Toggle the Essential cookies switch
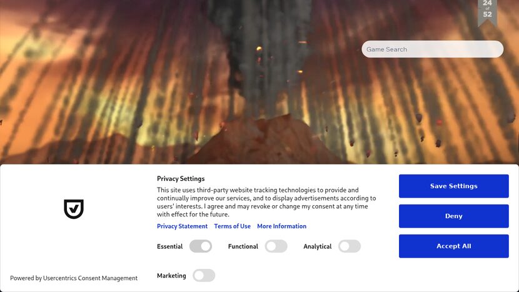Screen dimensions: 519x292 click(x=201, y=246)
